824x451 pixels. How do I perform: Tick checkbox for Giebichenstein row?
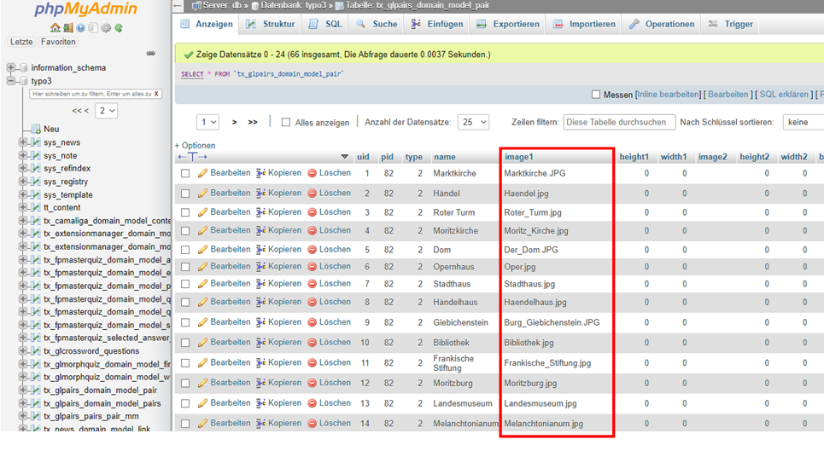pyautogui.click(x=185, y=322)
